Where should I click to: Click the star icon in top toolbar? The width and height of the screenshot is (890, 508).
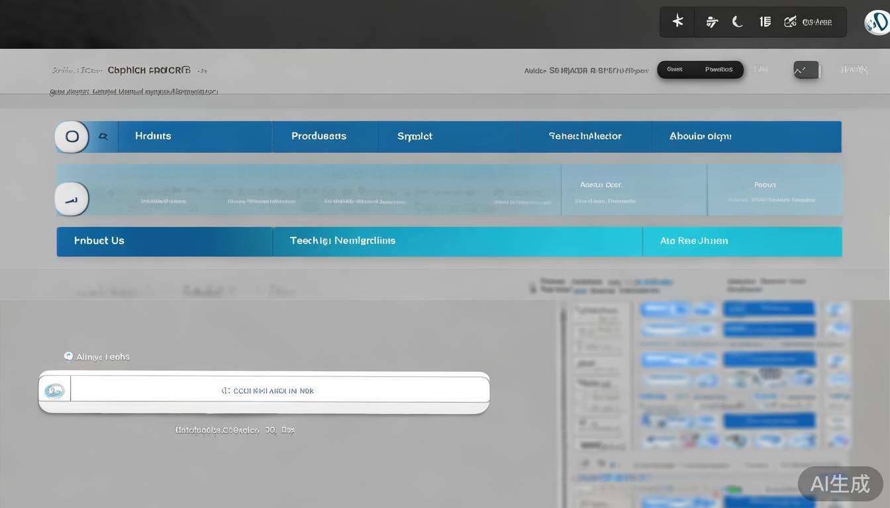[x=677, y=22]
